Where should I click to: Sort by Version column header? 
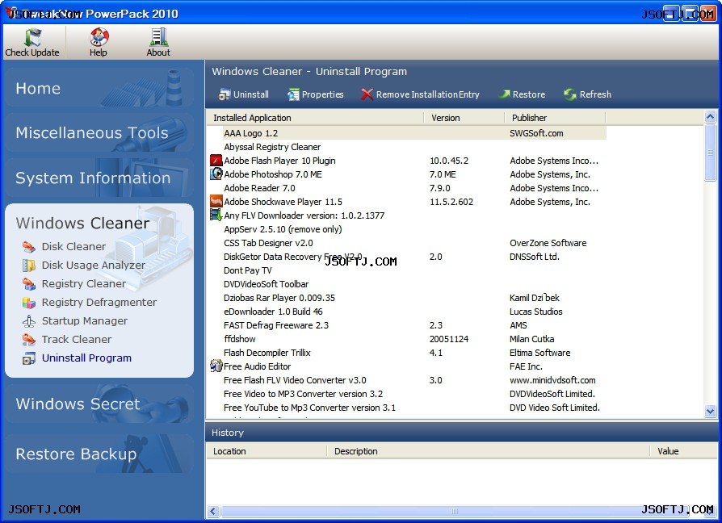pyautogui.click(x=464, y=118)
